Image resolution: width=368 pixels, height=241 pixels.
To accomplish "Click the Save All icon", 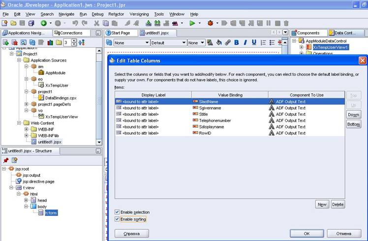I will click(31, 23).
